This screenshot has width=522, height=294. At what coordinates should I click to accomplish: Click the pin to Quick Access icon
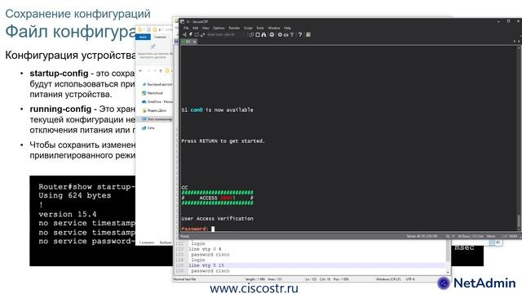pyautogui.click(x=153, y=47)
